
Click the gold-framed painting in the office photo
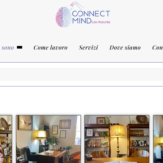25,123
